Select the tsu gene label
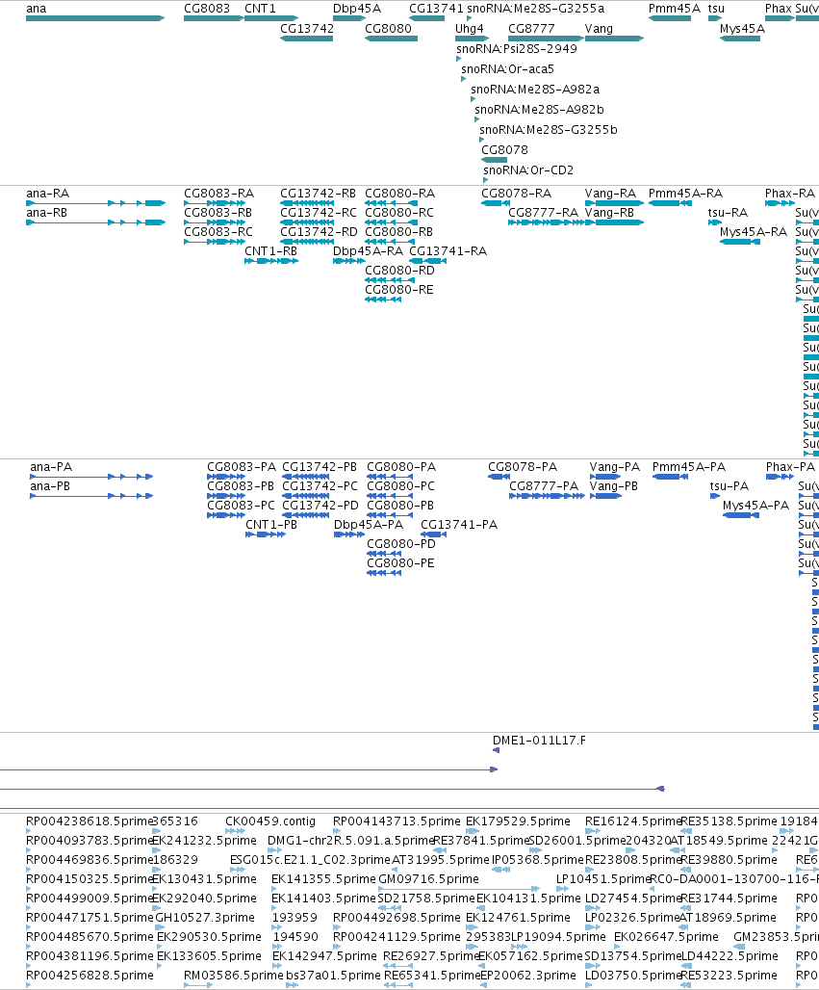 click(x=716, y=9)
